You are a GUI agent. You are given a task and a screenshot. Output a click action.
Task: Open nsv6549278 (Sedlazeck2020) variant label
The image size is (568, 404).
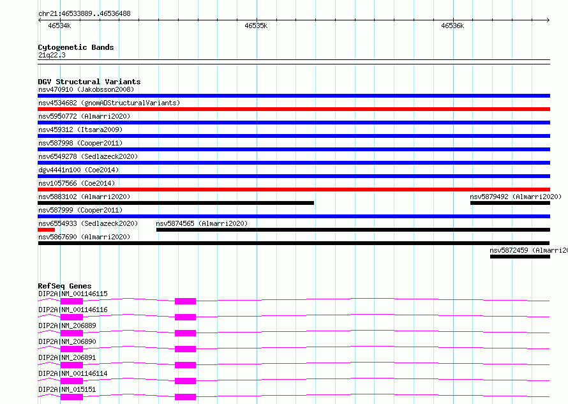88,156
